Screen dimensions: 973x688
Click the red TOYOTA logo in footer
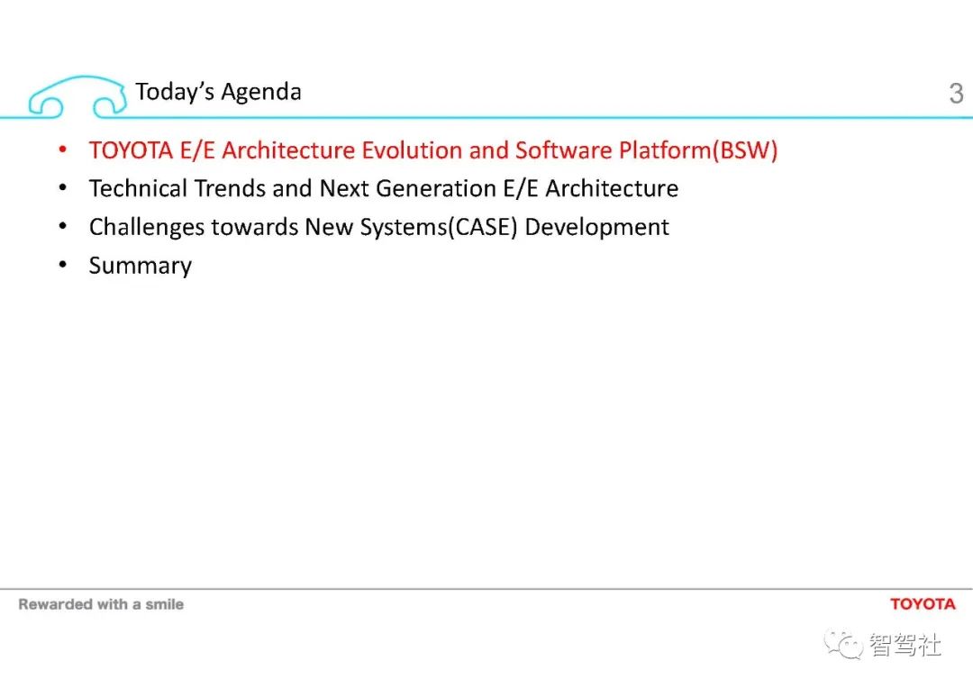click(x=923, y=604)
